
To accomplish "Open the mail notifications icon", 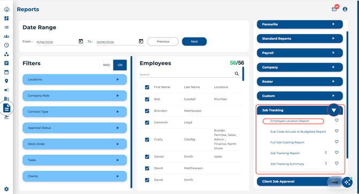I will click(x=334, y=9).
